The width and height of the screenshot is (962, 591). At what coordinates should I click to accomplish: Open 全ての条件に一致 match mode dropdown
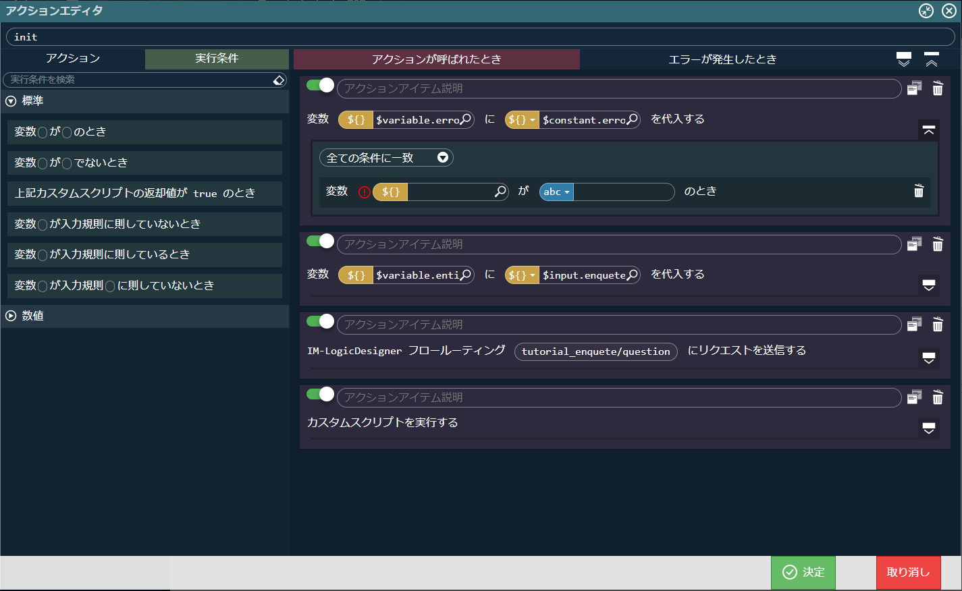point(386,158)
